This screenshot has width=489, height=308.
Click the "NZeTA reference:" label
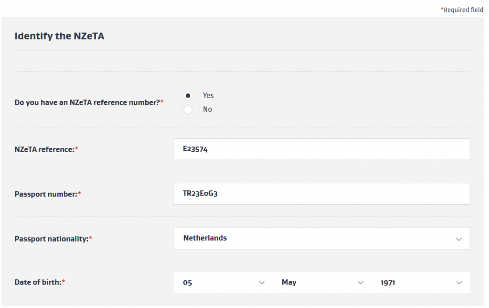(46, 150)
